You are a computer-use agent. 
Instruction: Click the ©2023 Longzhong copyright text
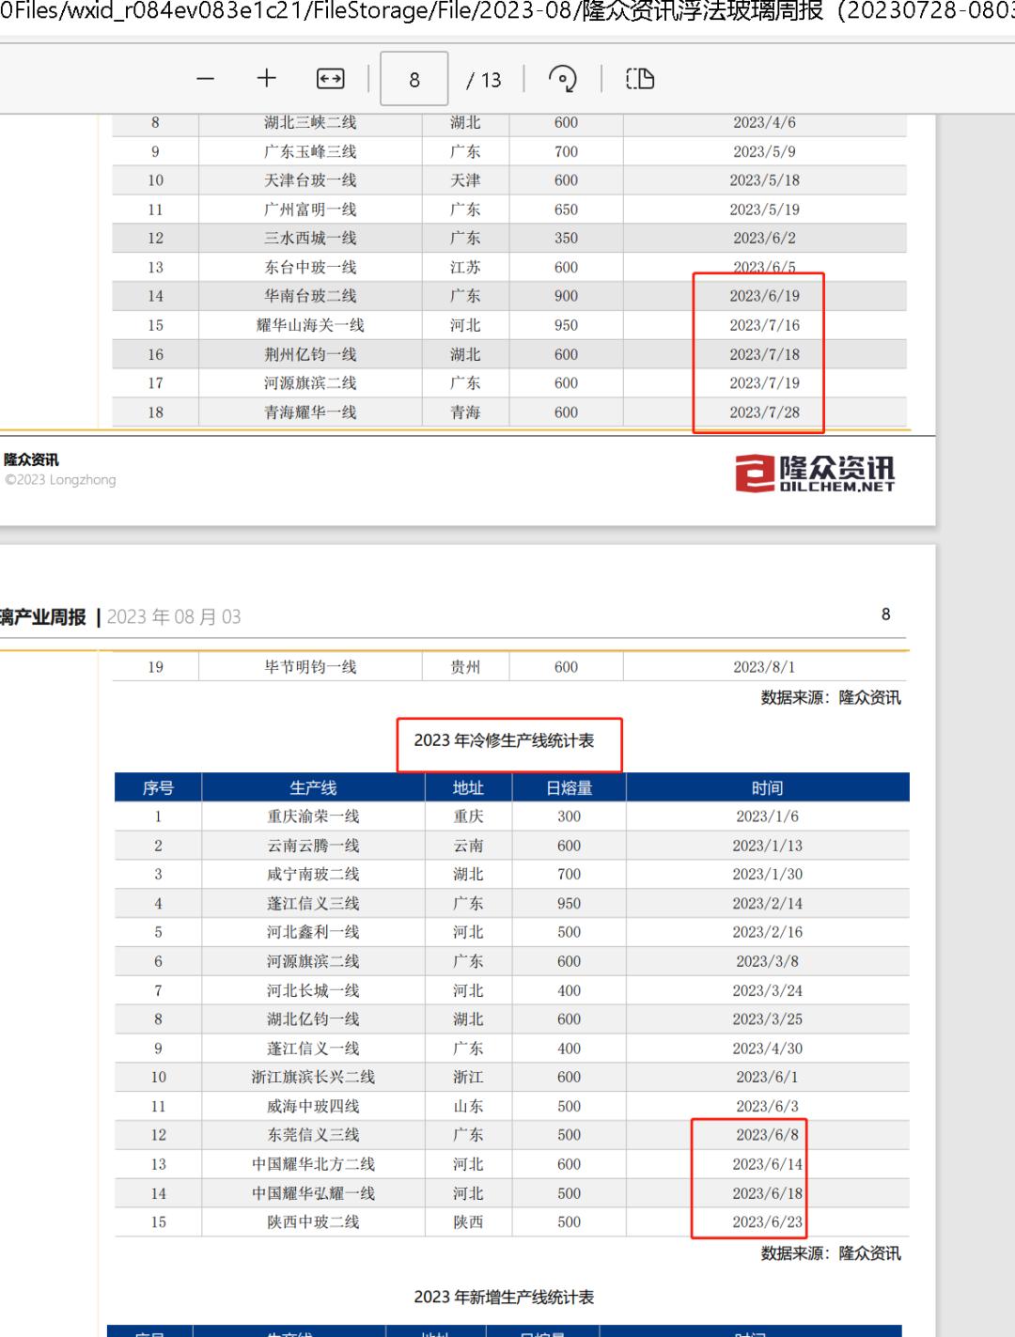pos(60,480)
